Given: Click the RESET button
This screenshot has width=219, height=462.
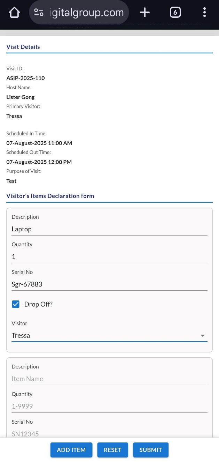Looking at the screenshot, I should tap(112, 450).
